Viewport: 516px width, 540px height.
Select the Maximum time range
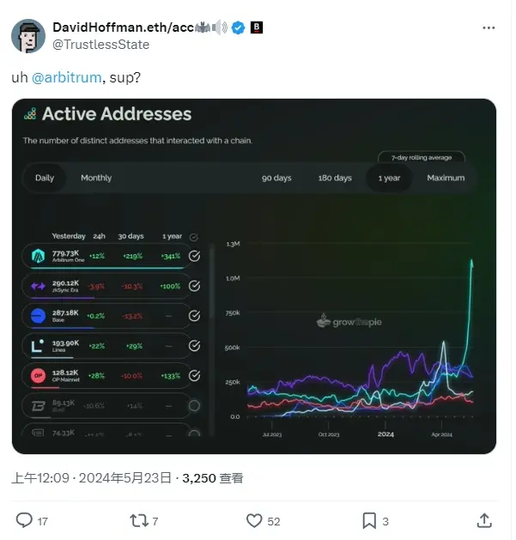(446, 178)
